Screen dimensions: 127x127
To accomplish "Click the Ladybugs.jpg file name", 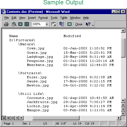I will point(40,57).
